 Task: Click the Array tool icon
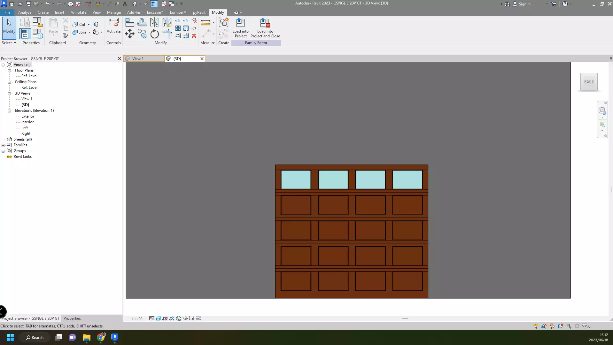[x=178, y=28]
